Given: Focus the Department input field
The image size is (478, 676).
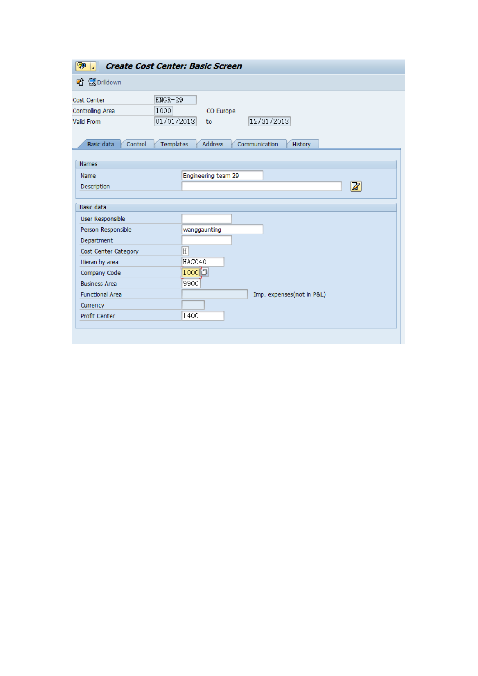Looking at the screenshot, I should tap(207, 240).
